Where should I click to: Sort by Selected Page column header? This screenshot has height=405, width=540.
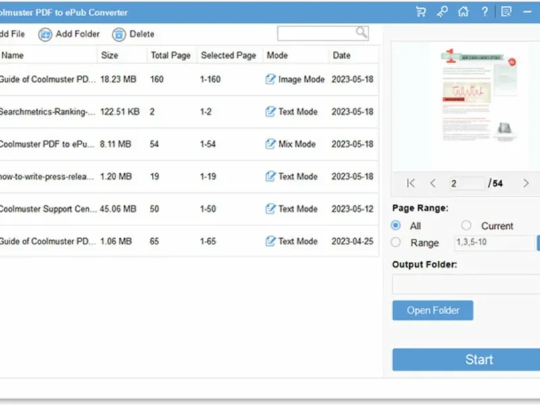tap(228, 55)
